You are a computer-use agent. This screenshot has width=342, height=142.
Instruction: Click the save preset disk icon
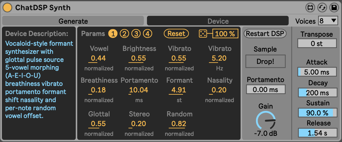coord(334,7)
